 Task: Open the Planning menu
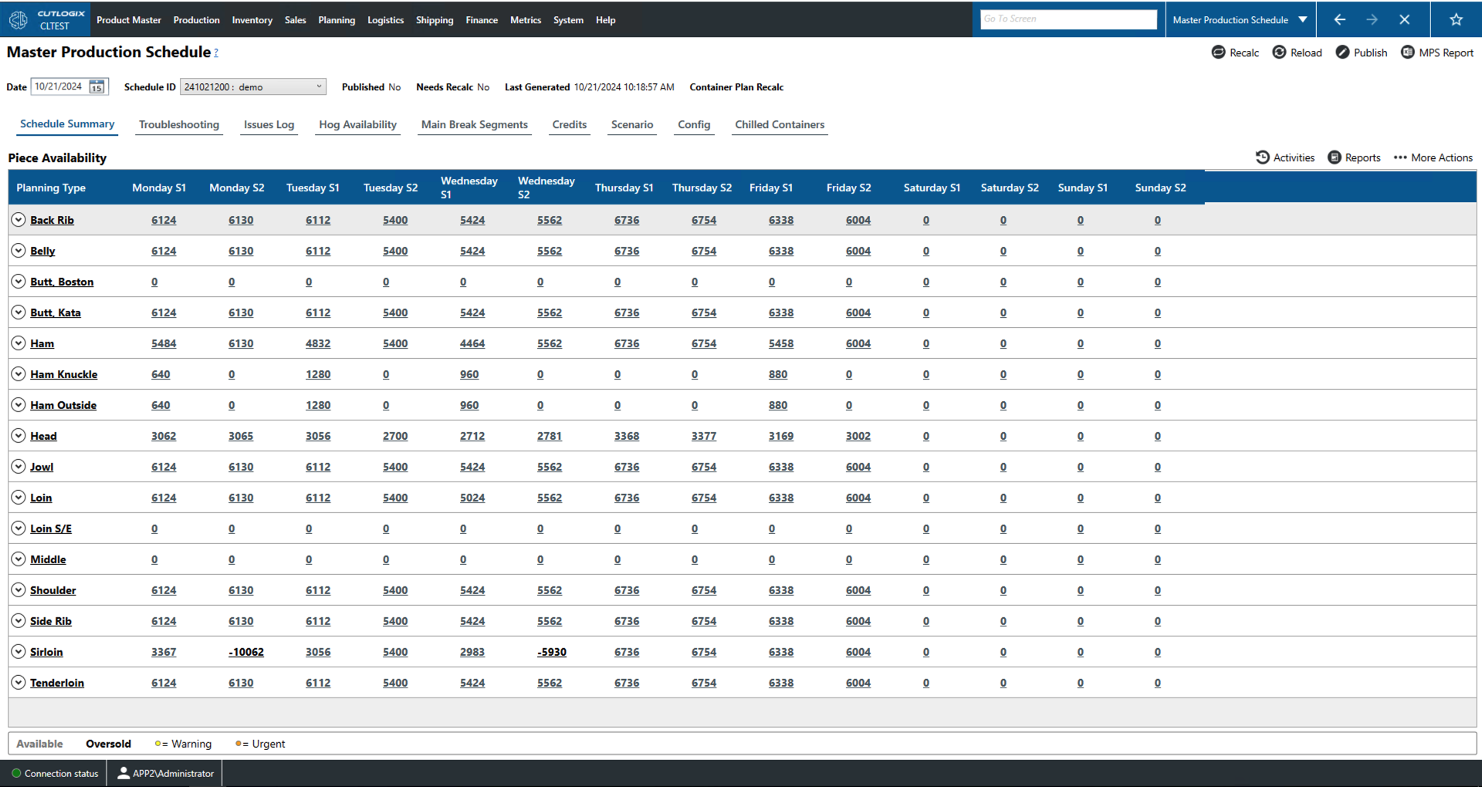coord(337,20)
